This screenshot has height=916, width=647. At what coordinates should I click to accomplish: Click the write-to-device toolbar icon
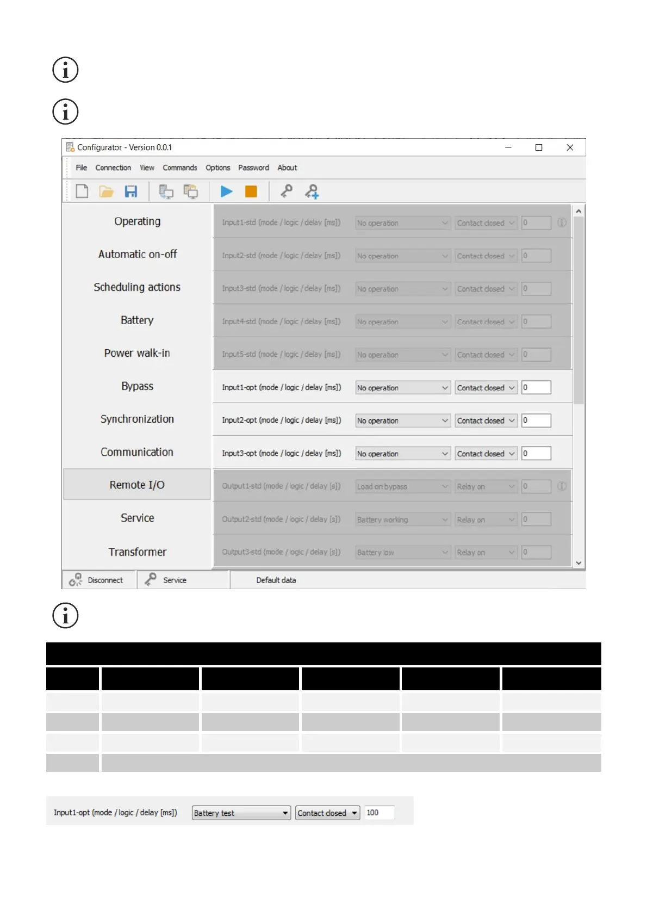pos(191,191)
